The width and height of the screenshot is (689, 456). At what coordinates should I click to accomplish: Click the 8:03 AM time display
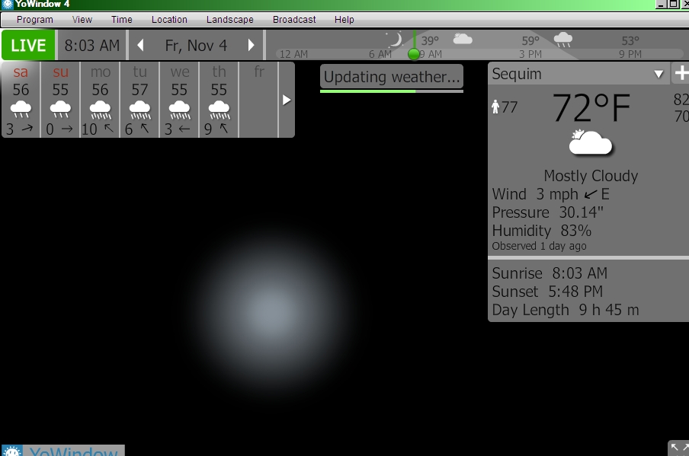click(x=91, y=46)
